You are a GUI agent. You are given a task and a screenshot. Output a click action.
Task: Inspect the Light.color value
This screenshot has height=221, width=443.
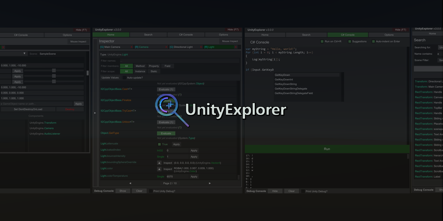click(168, 169)
